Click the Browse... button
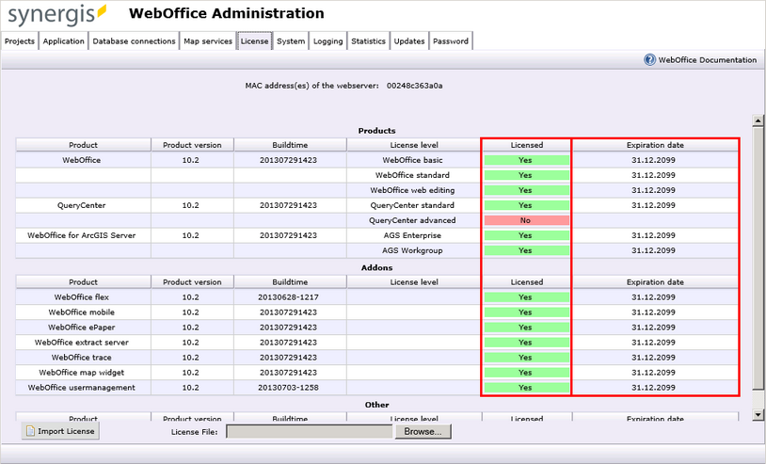This screenshot has height=464, width=766. 423,431
